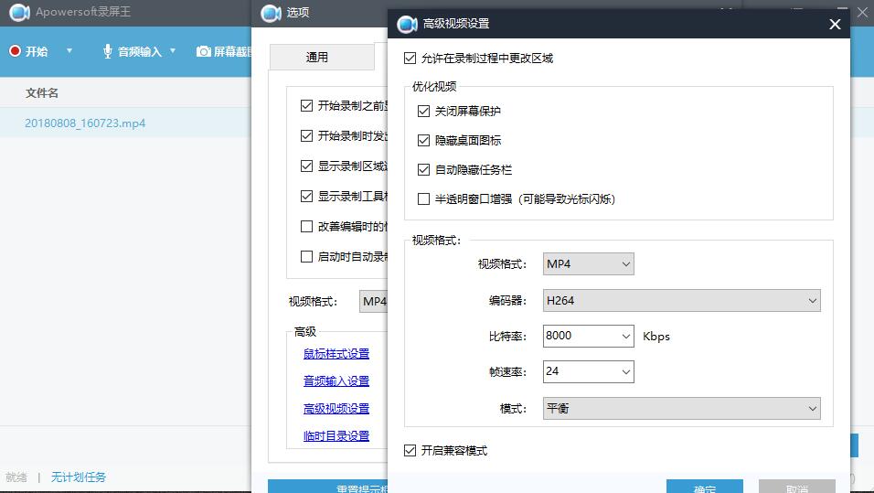Close the 高级视频设置 dialog
Viewport: 874px width, 493px height.
(x=835, y=24)
